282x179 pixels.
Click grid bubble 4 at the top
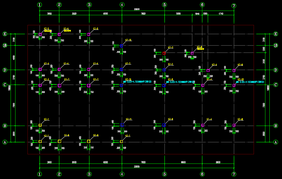[122, 5]
